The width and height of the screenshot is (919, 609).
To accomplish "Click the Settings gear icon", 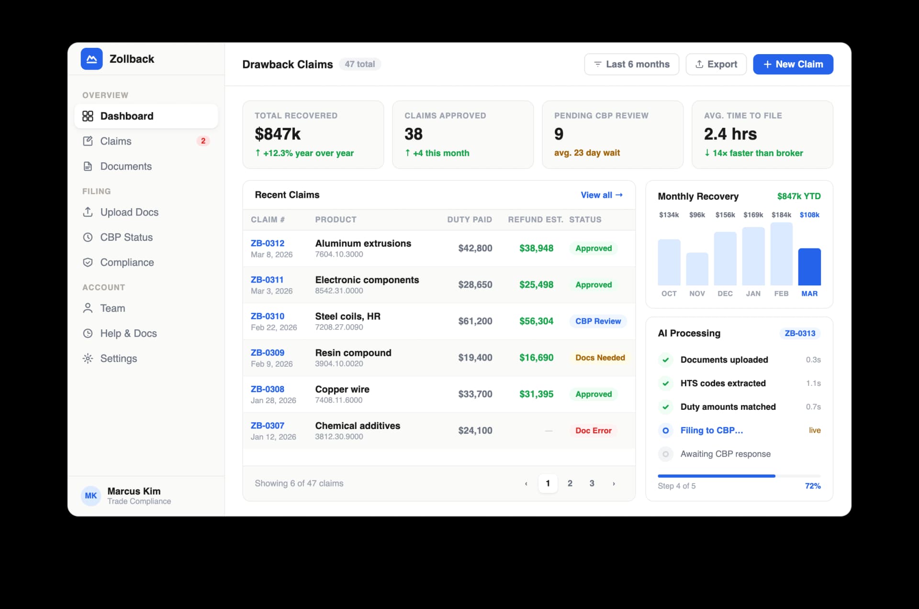I will click(x=88, y=359).
